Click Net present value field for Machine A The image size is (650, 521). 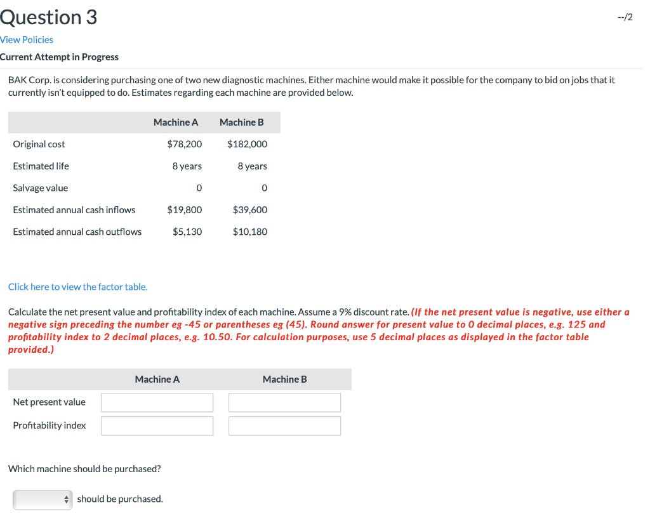click(x=157, y=402)
